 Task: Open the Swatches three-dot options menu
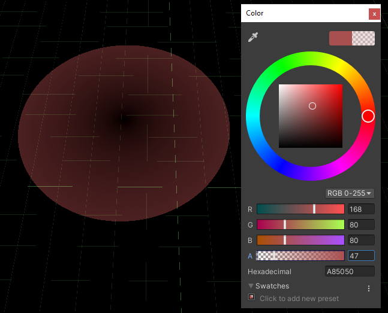pos(369,288)
